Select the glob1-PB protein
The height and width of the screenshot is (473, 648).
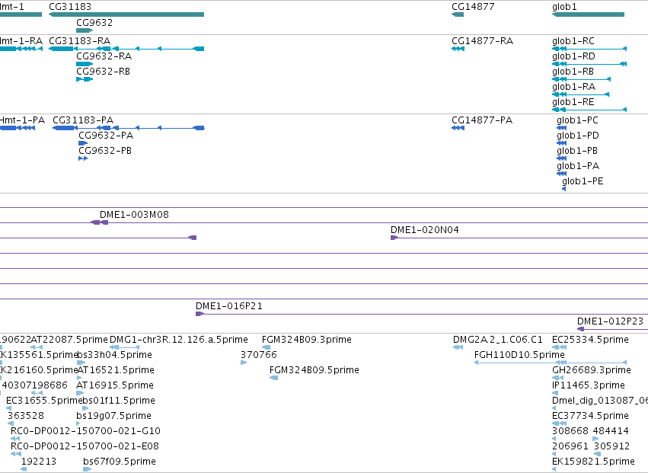click(x=562, y=158)
